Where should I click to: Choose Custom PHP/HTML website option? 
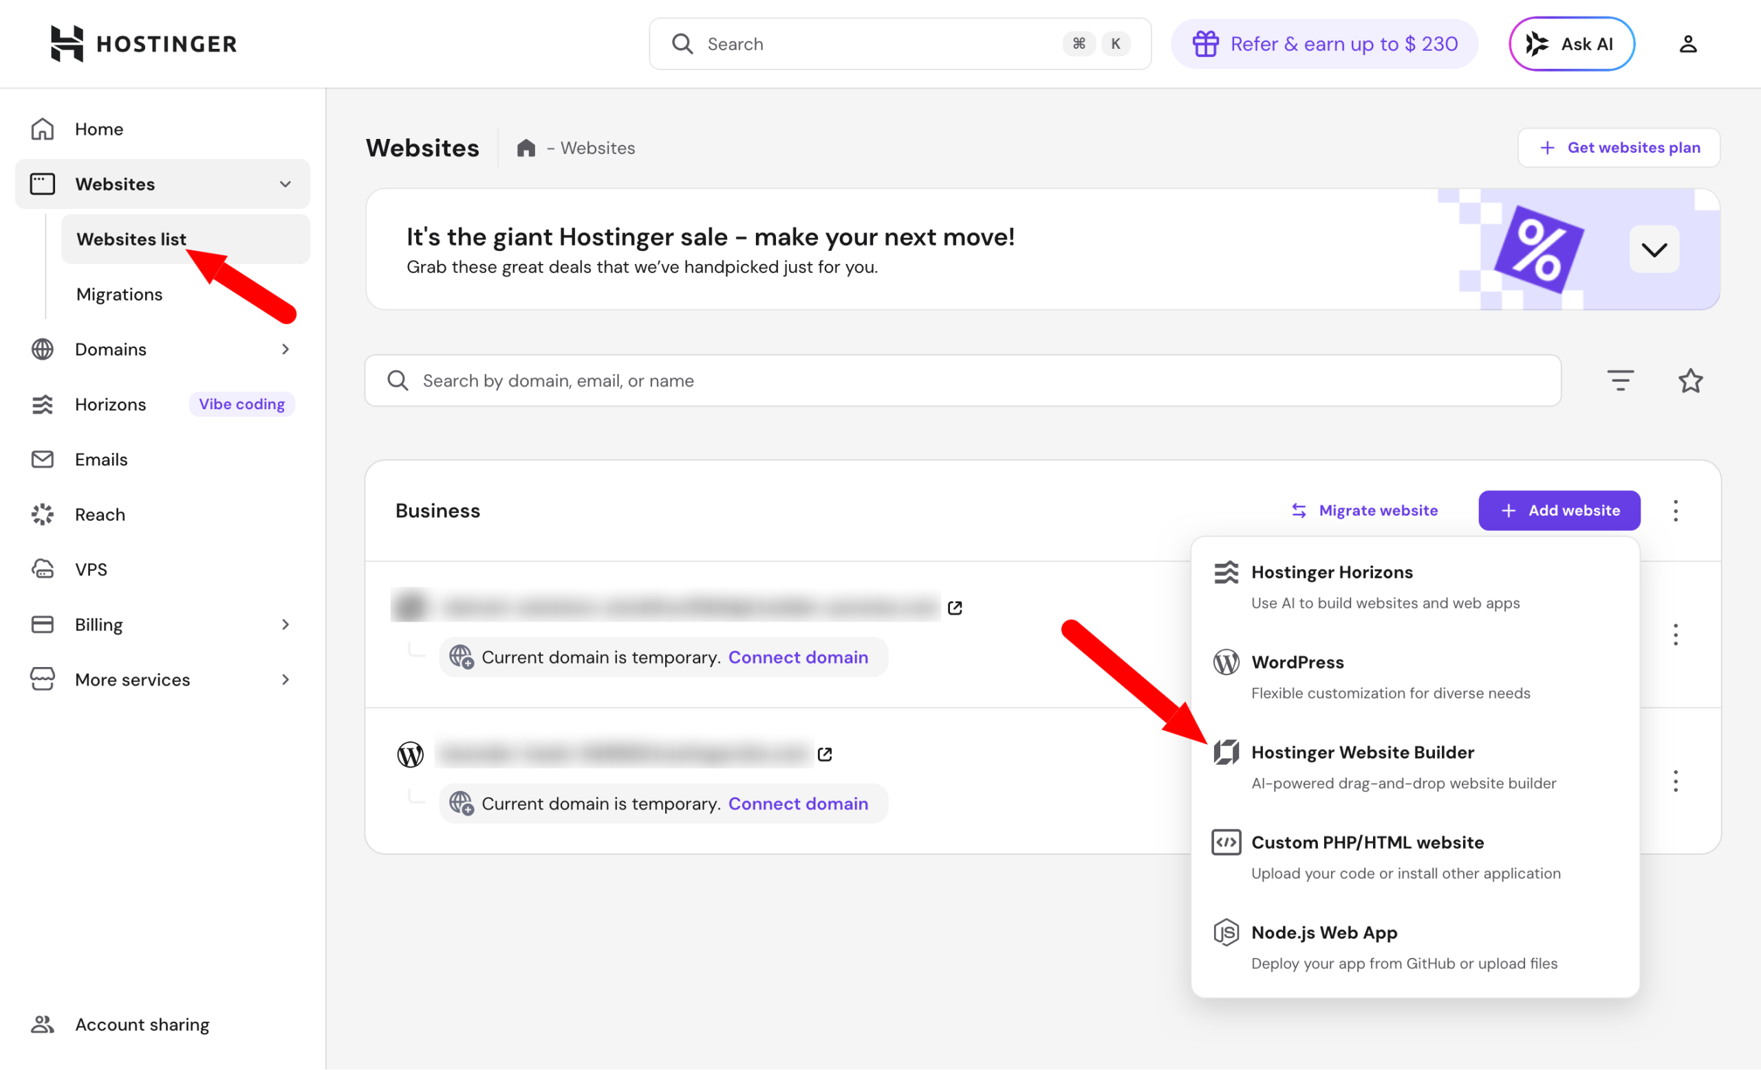1414,857
